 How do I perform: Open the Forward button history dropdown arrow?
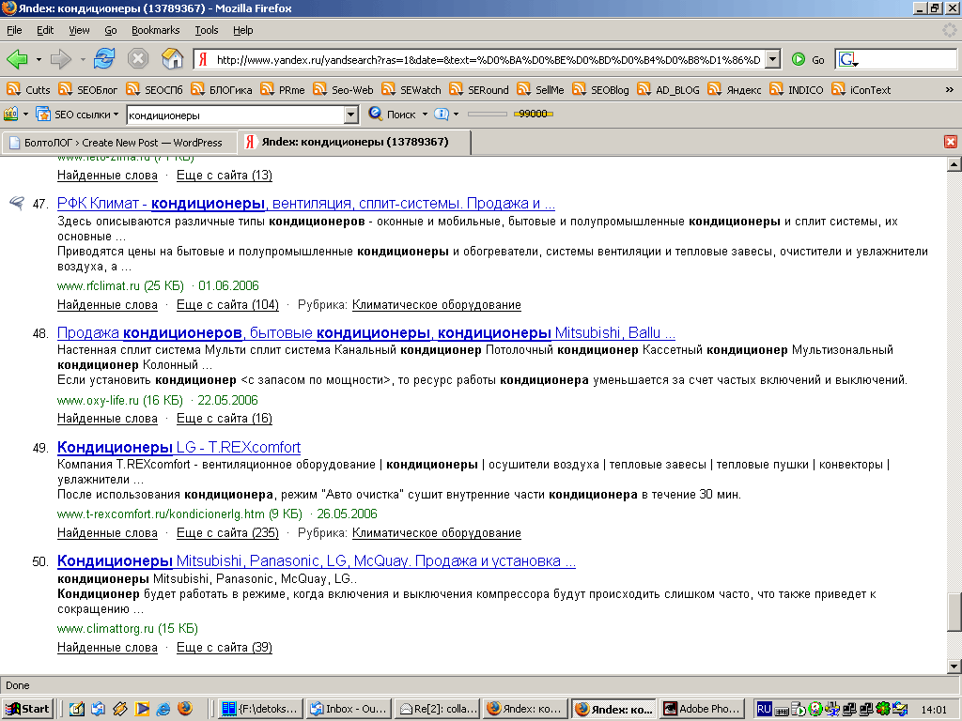click(x=83, y=59)
